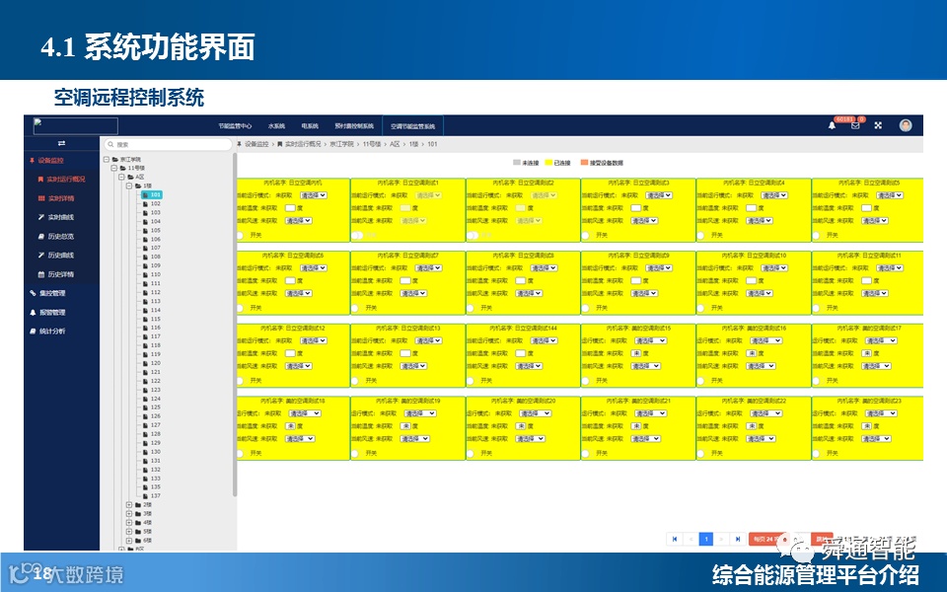Open 历史曲线 in sidebar menu

coord(60,255)
